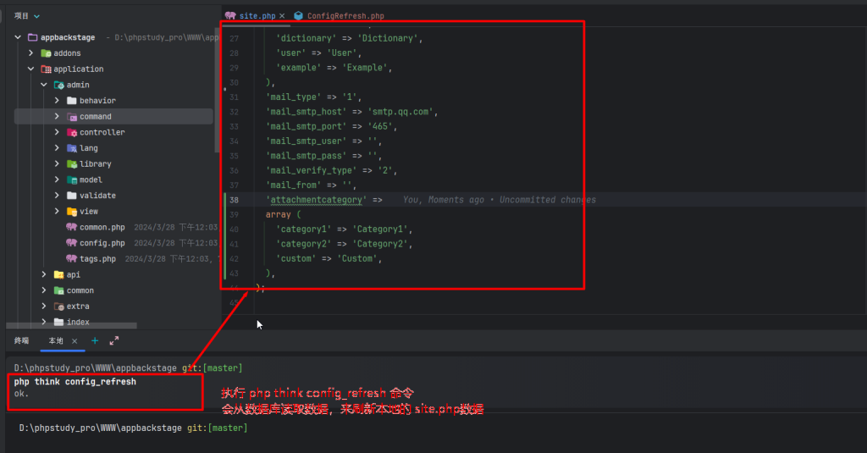Collapse the admin folder
The width and height of the screenshot is (867, 453).
pyautogui.click(x=44, y=86)
